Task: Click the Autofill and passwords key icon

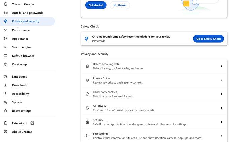Action: coord(5,13)
